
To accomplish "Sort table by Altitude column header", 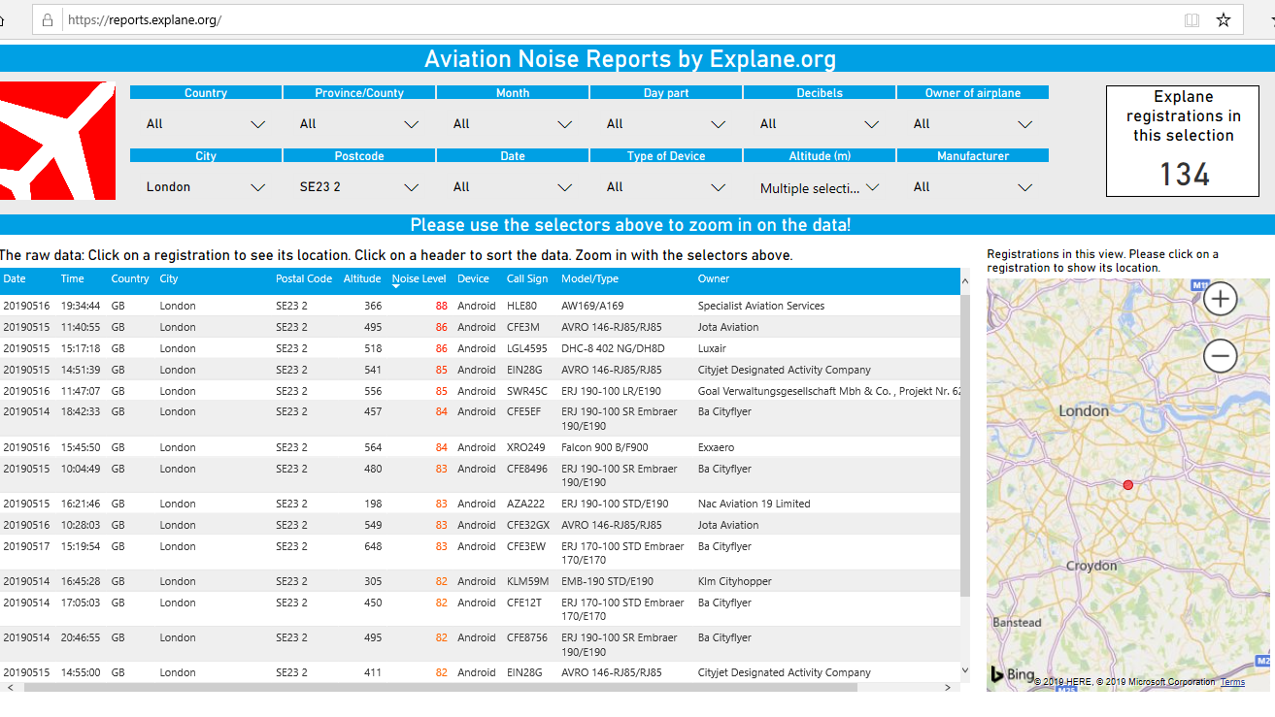I will click(362, 278).
